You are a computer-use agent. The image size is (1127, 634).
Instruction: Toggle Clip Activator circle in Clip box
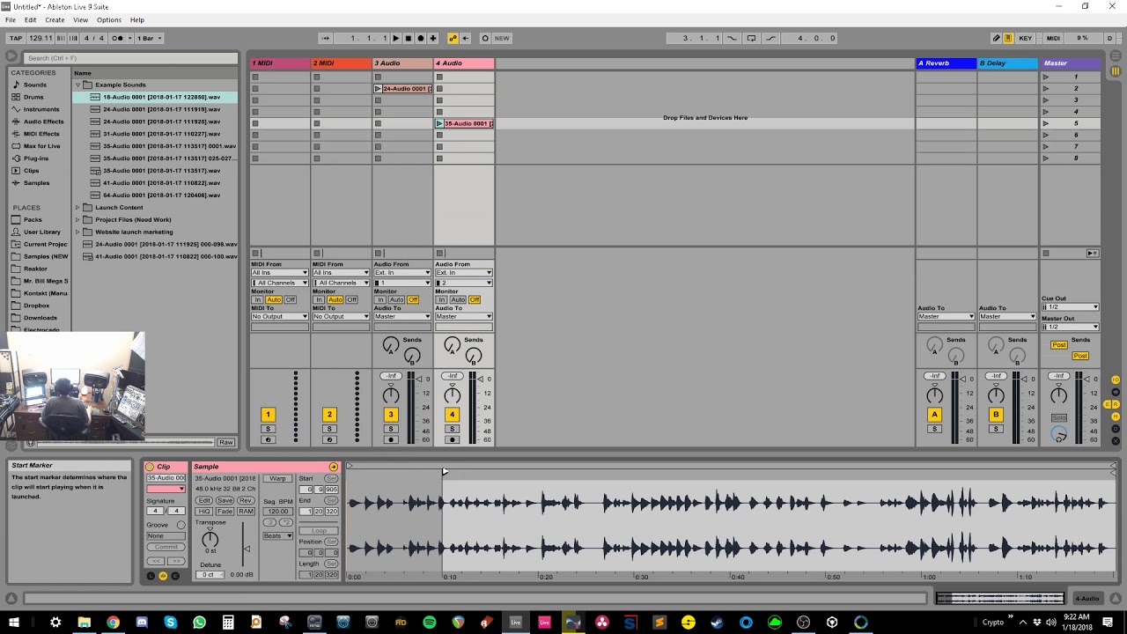[151, 467]
